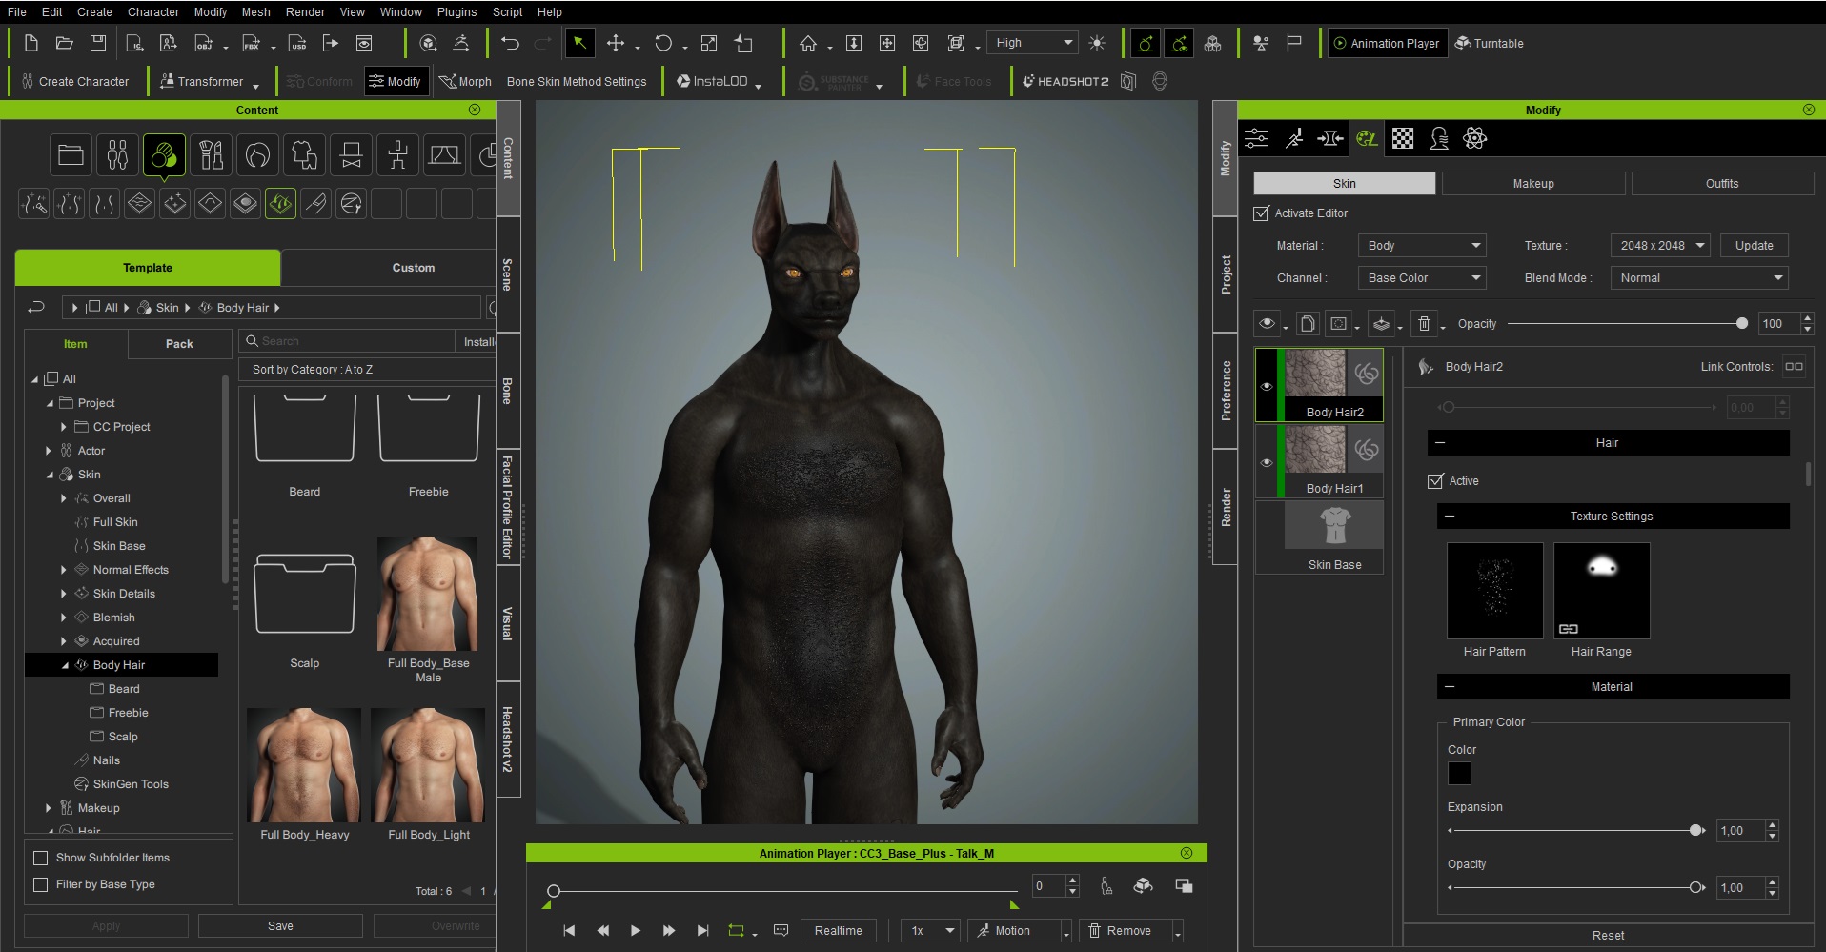This screenshot has width=1826, height=952.
Task: Click the loop playback icon
Action: (x=736, y=930)
